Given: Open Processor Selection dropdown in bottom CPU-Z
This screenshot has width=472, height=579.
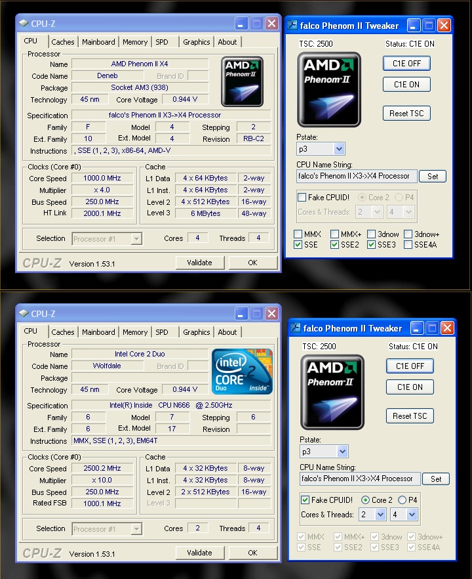Looking at the screenshot, I should [136, 529].
